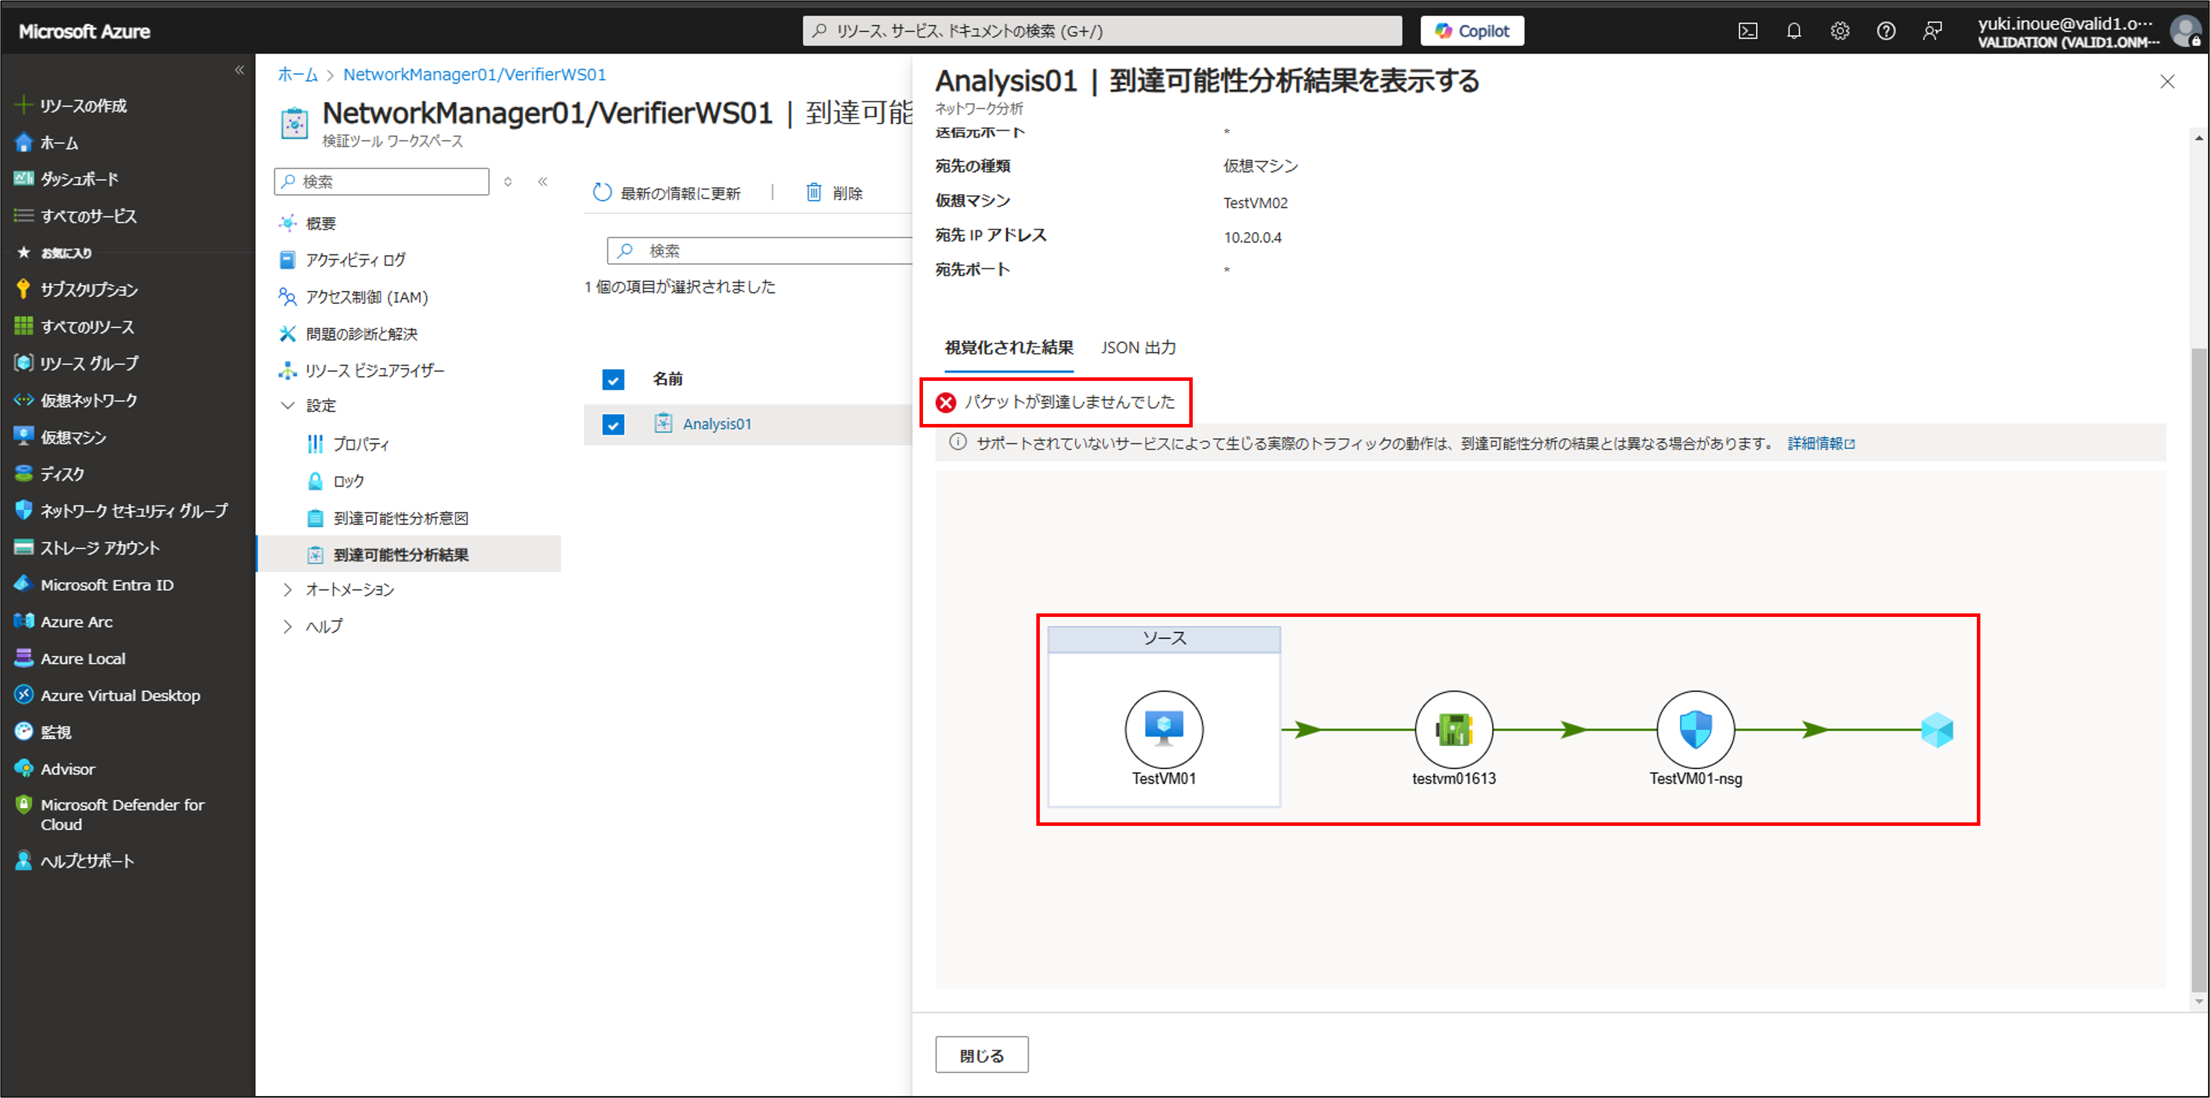The width and height of the screenshot is (2210, 1098).
Task: Select the TestVM01 node in diagram
Action: pyautogui.click(x=1164, y=730)
